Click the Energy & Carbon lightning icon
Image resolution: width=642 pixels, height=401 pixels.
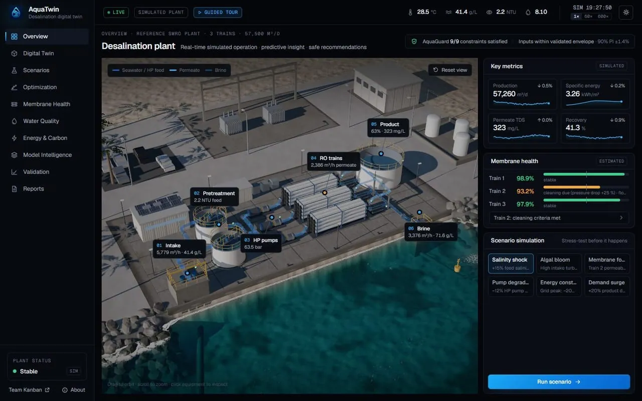[x=14, y=138]
